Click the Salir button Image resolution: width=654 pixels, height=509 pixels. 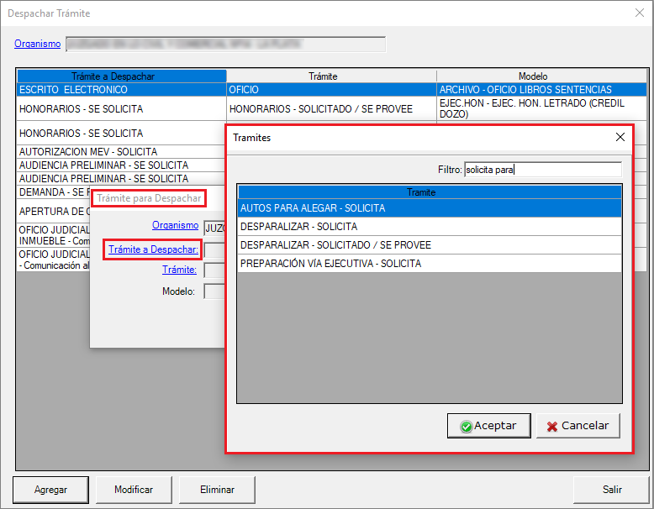611,490
